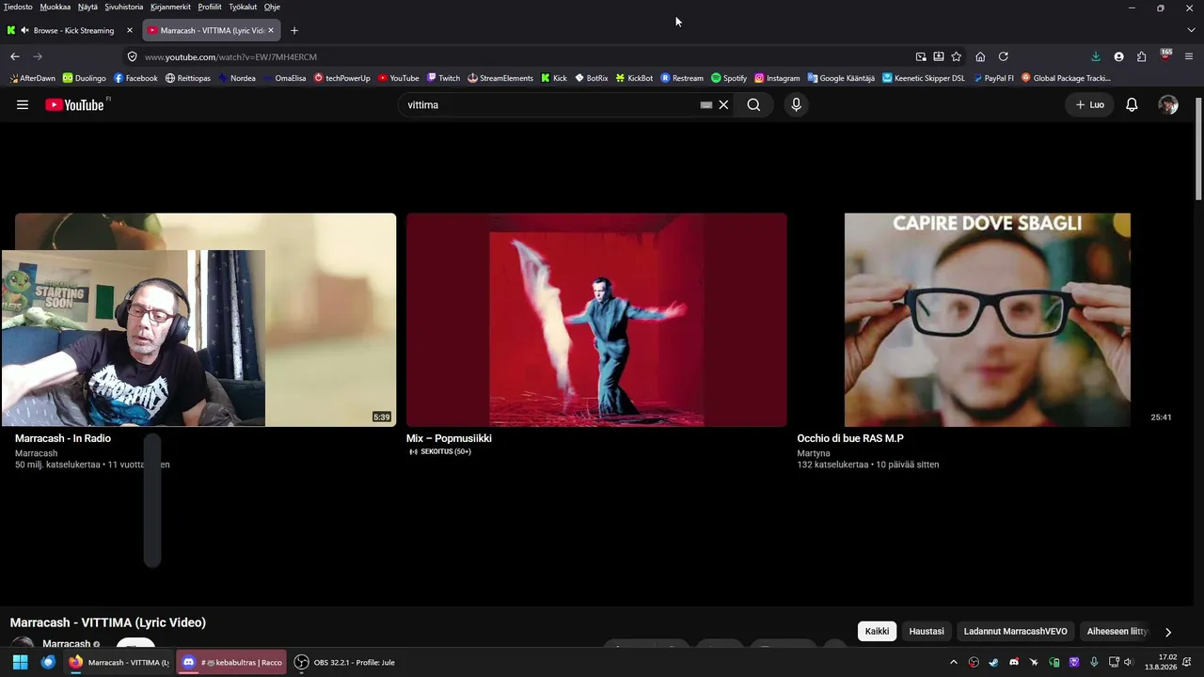Open the taskbar volume speaker icon
The height and width of the screenshot is (677, 1204).
[1129, 662]
